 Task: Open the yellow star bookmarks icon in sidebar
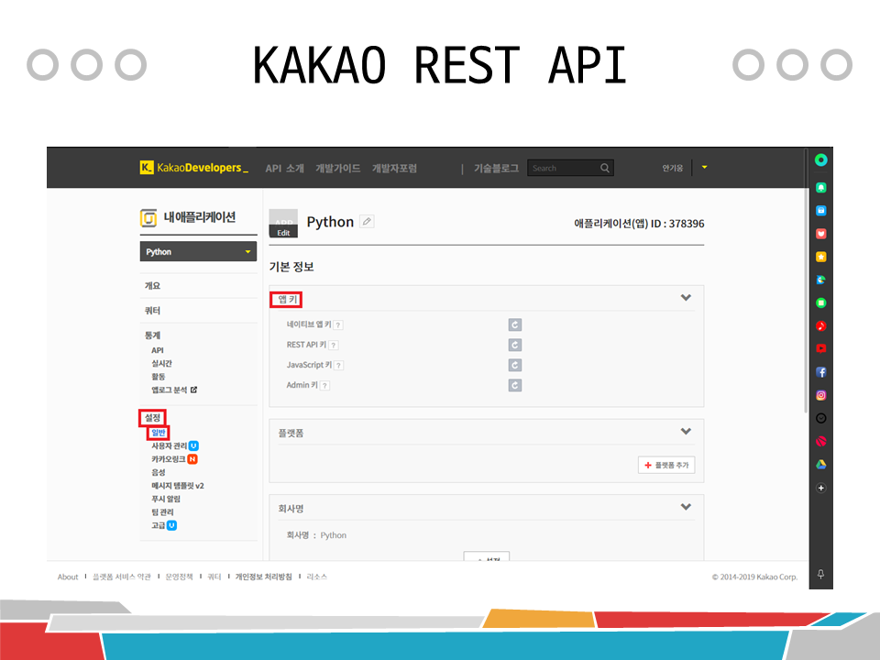[x=820, y=257]
